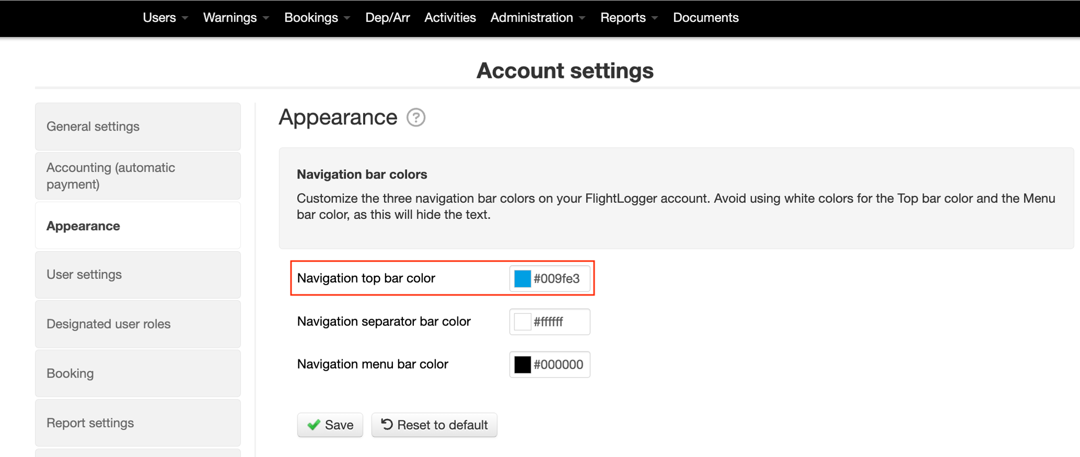Viewport: 1080px width, 457px height.
Task: Select General settings in sidebar
Action: (138, 126)
